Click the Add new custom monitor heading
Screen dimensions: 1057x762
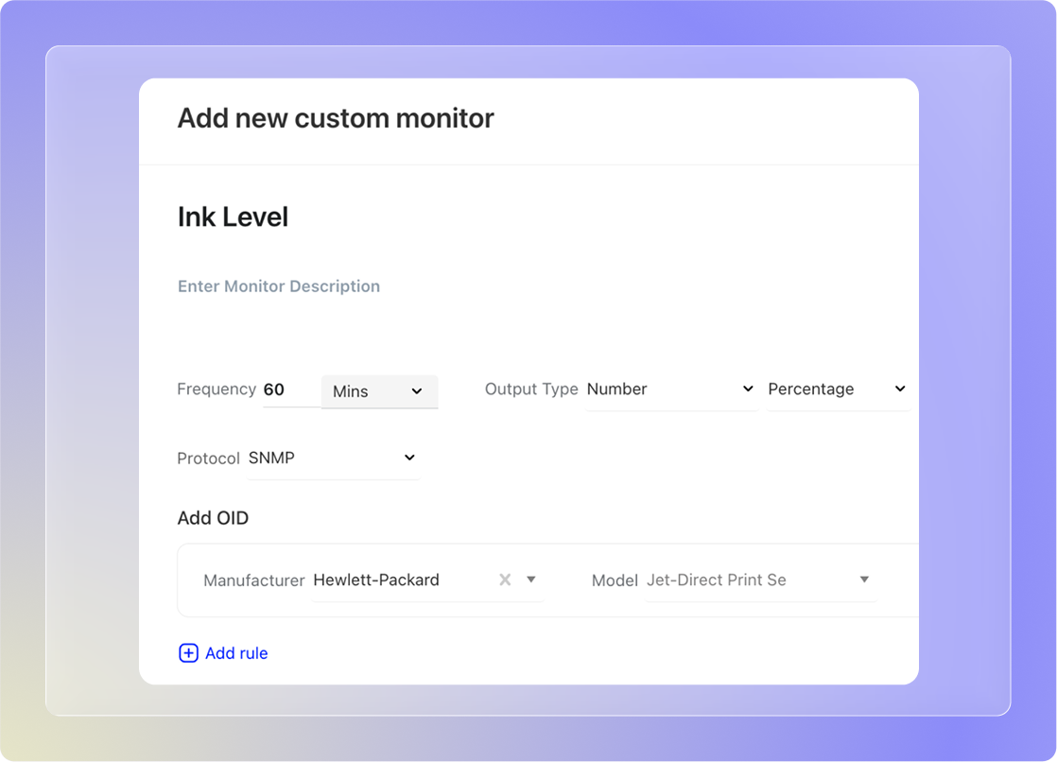pos(336,118)
